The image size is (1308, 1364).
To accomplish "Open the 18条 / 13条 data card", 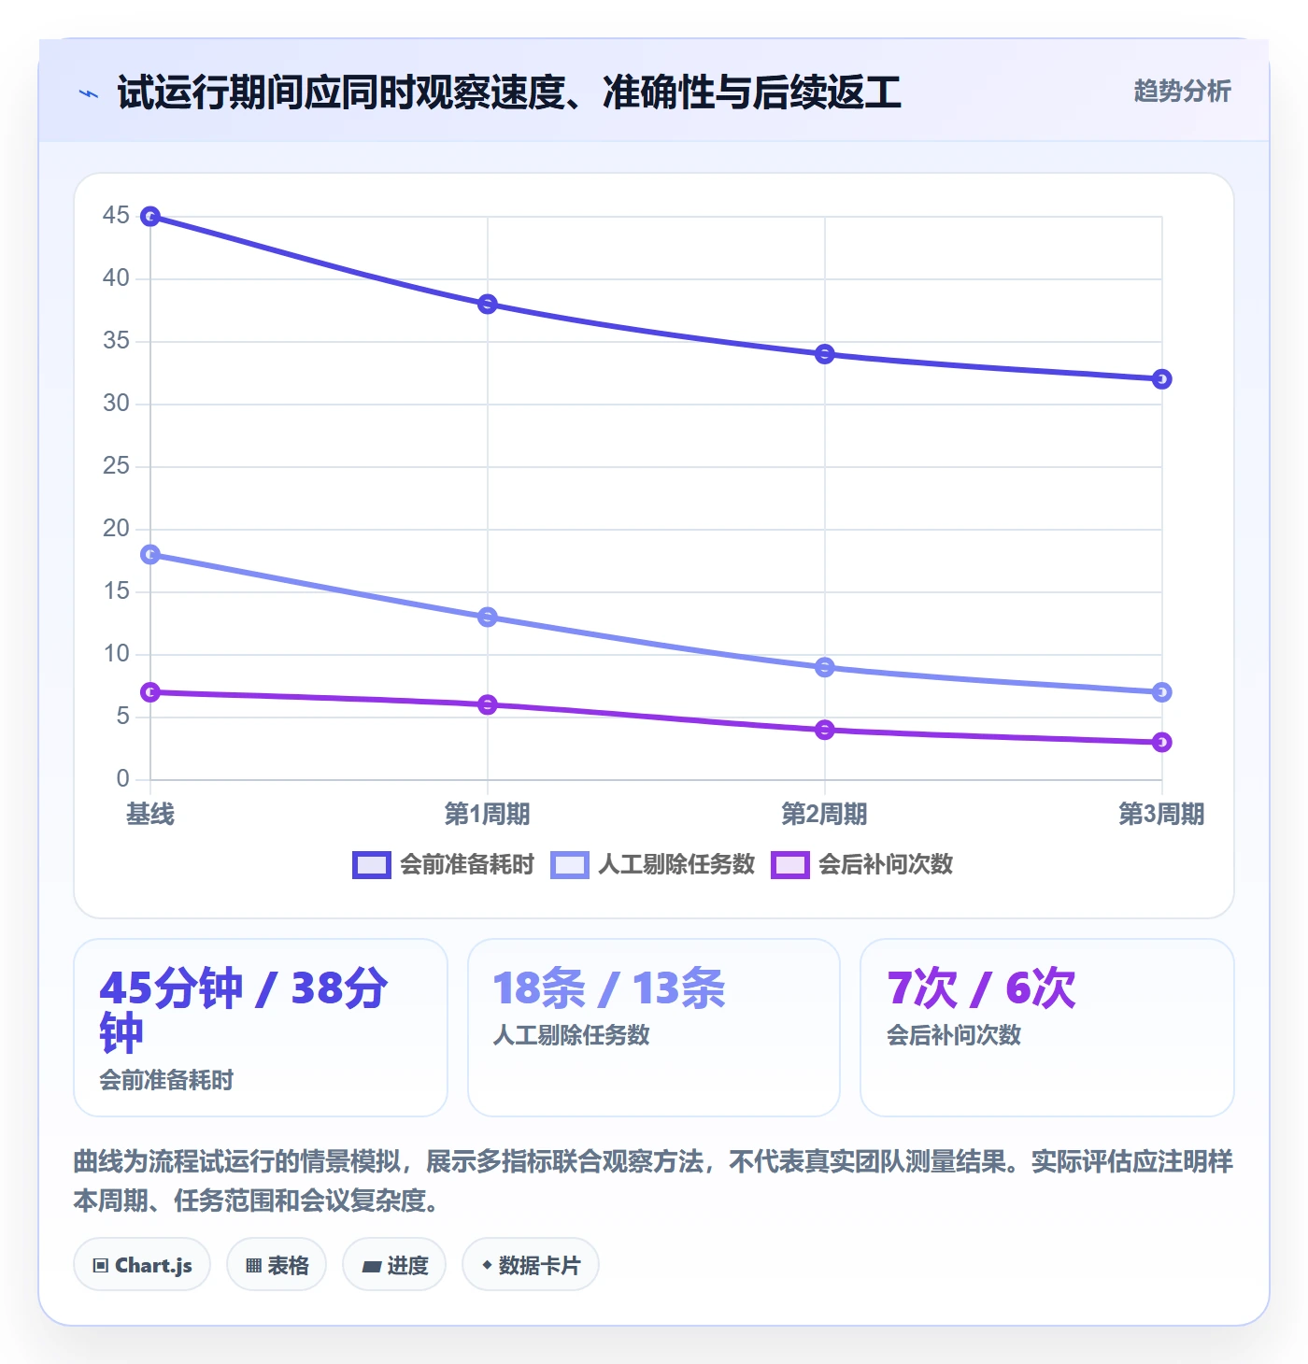I will (654, 1028).
